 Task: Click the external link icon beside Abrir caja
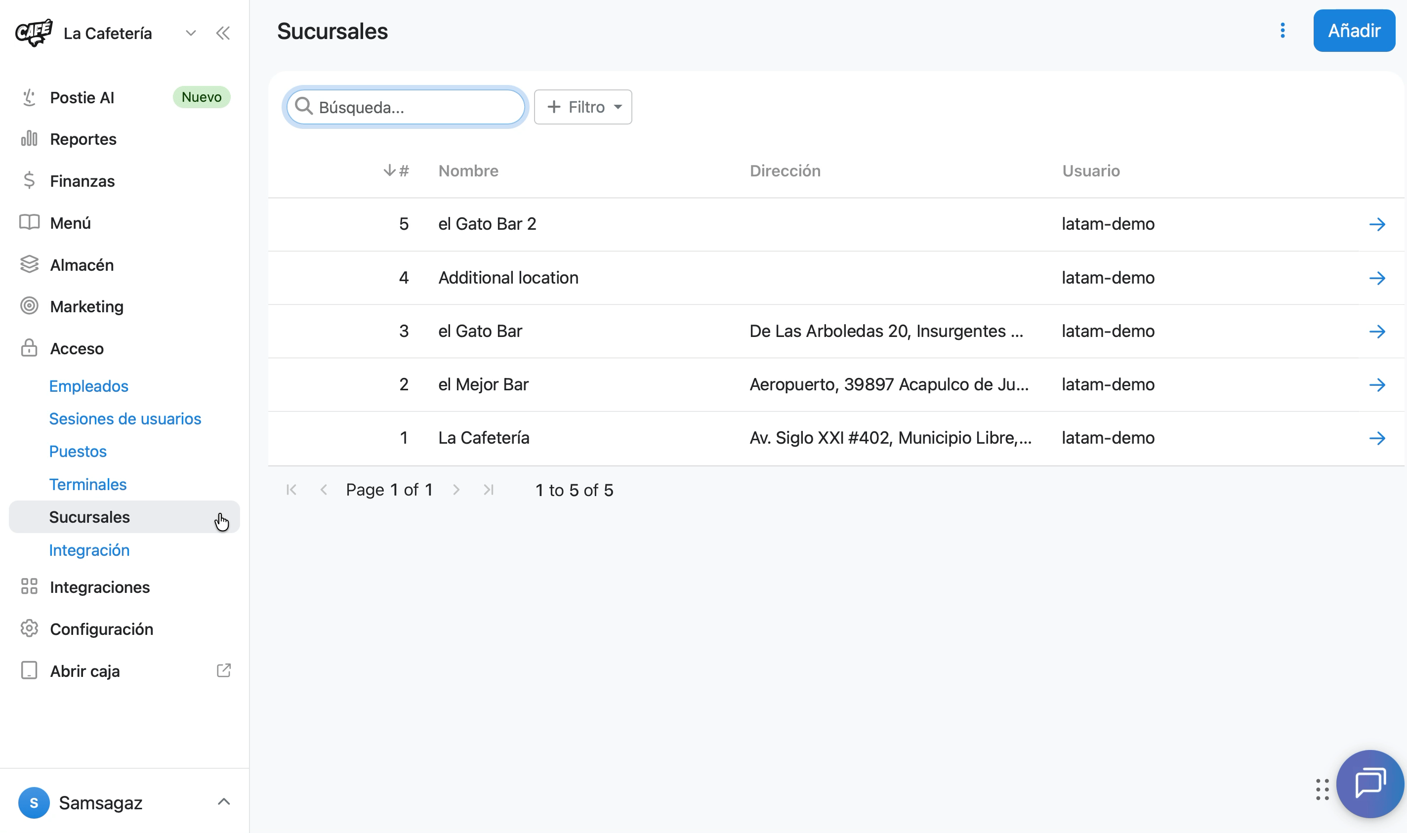223,670
